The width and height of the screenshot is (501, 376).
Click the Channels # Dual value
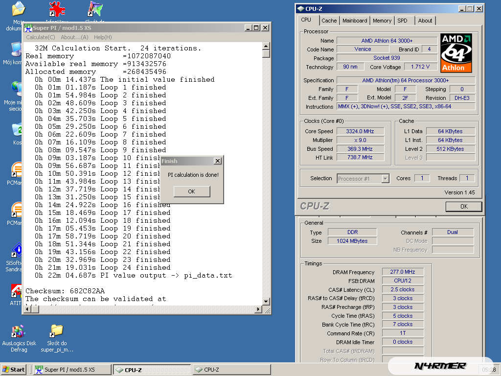[x=453, y=232]
